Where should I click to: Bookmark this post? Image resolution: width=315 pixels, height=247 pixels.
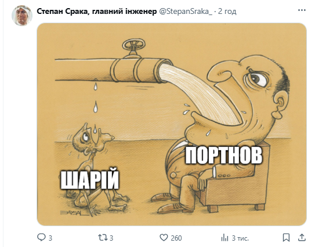coord(286,238)
